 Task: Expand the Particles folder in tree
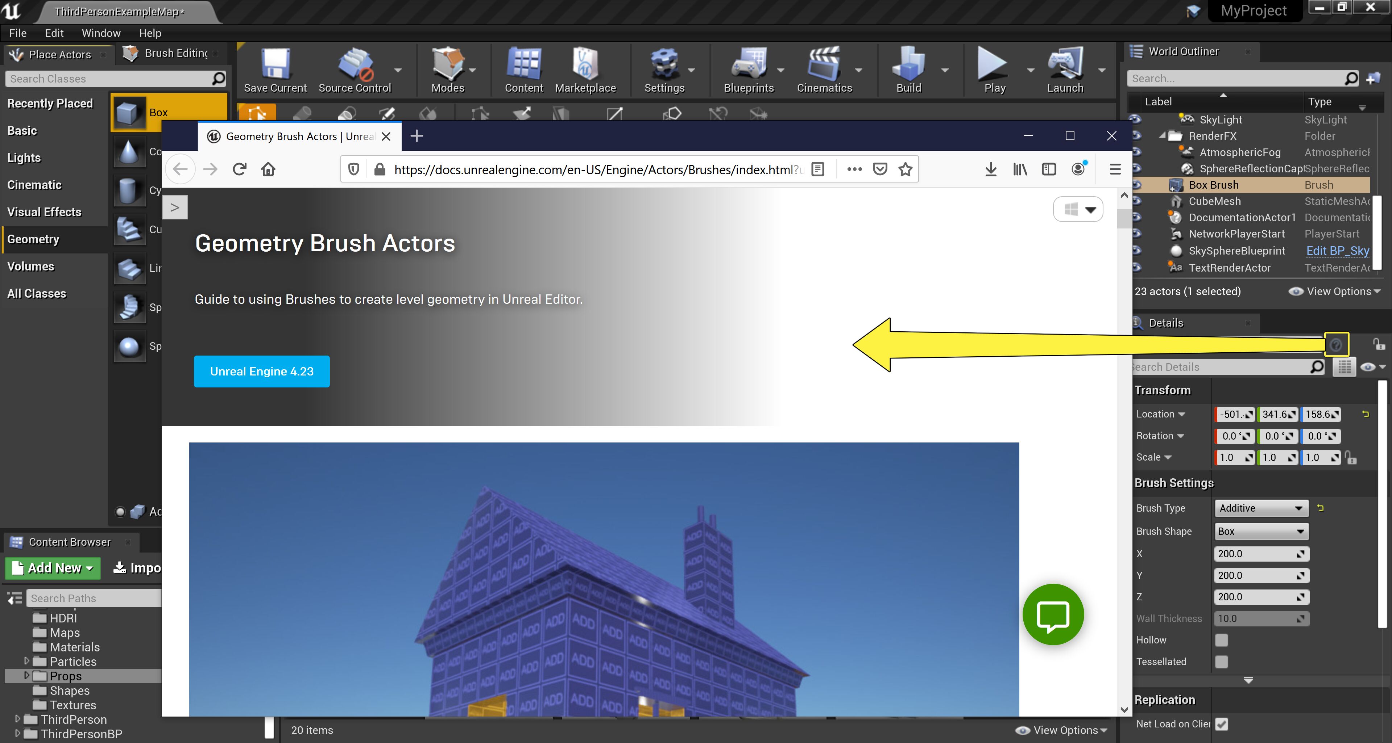[26, 661]
